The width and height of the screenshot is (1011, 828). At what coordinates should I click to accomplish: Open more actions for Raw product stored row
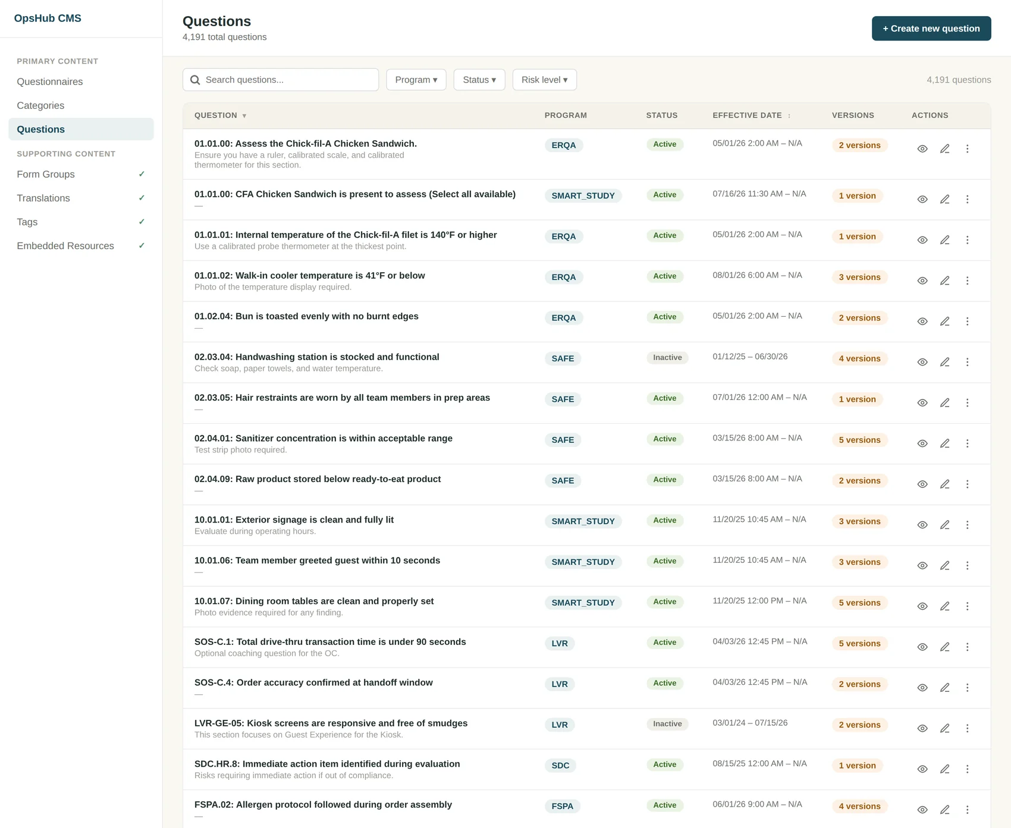point(967,484)
